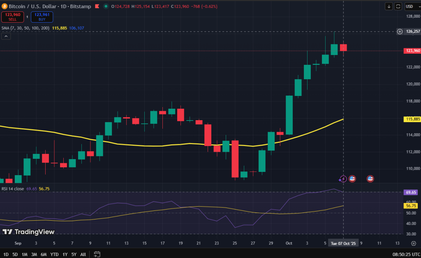Click the purple lightning event icon
The width and height of the screenshot is (421, 258).
342,179
